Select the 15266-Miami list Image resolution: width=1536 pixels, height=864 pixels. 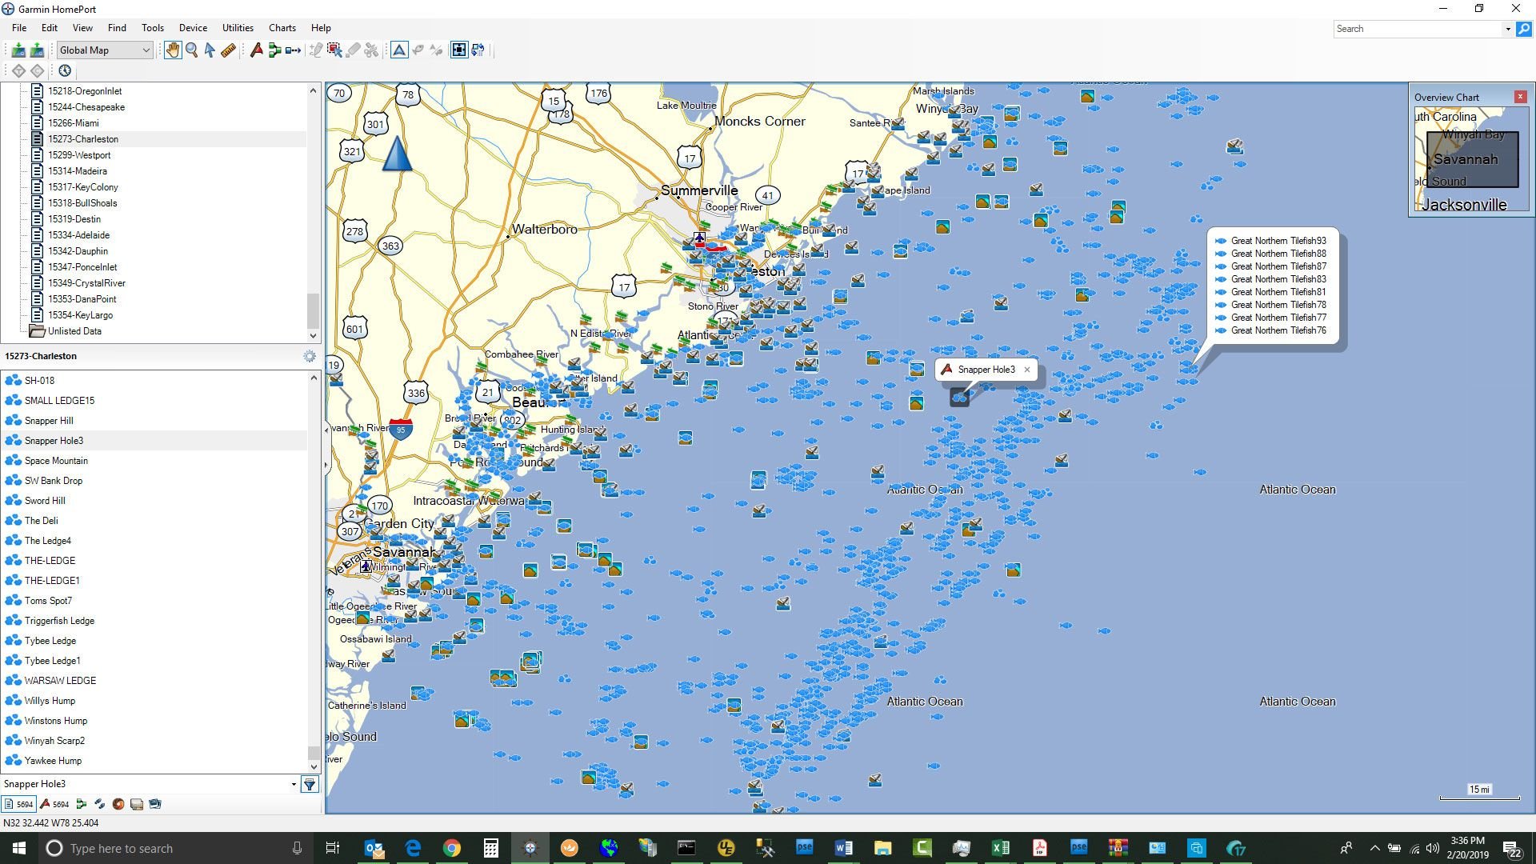coord(74,123)
